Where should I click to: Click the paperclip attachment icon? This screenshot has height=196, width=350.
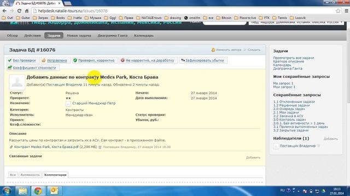(x=11, y=147)
